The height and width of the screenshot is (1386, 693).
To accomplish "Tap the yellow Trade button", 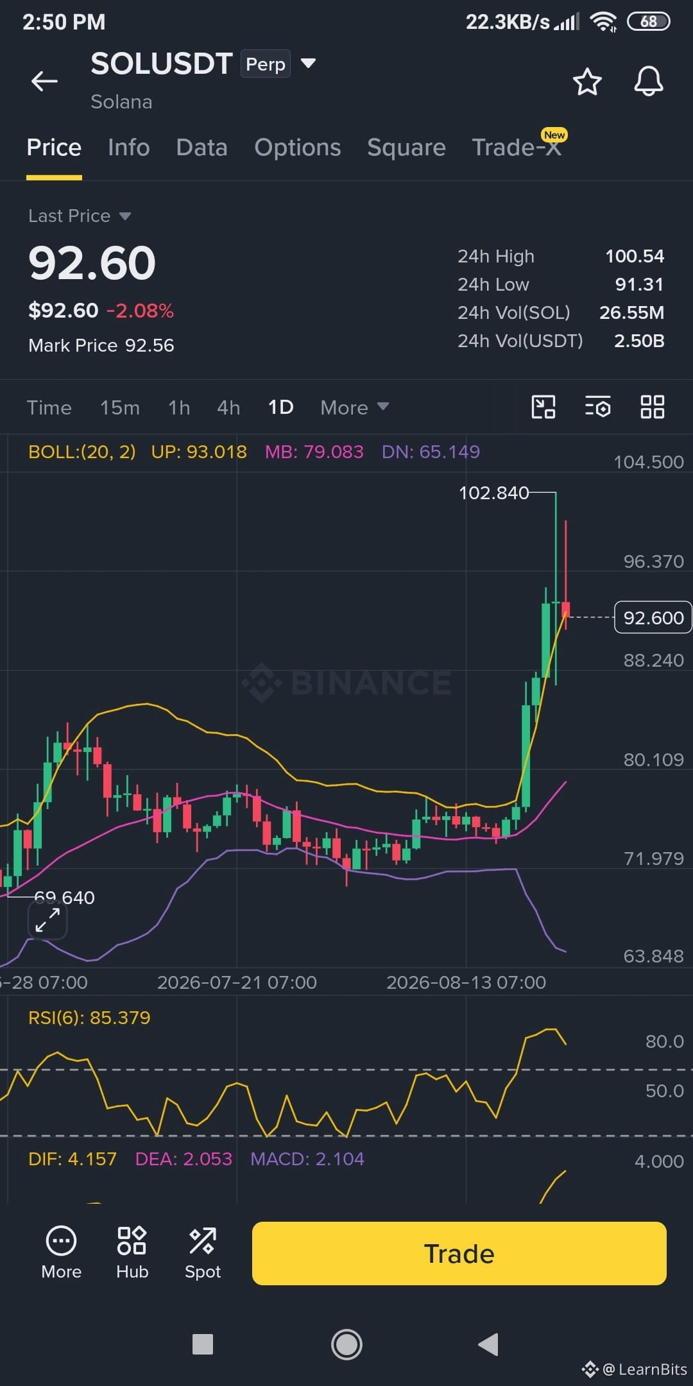I will [459, 1253].
